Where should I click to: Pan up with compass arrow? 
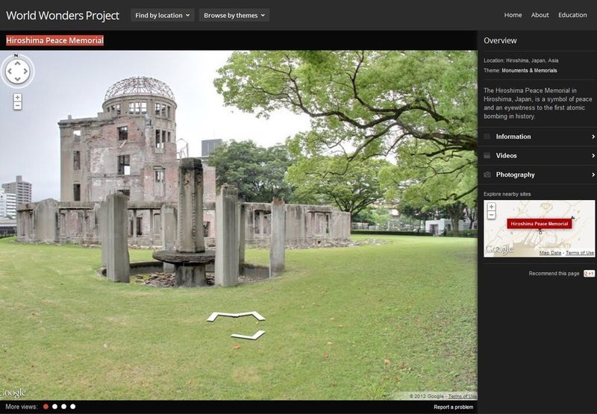[17, 63]
